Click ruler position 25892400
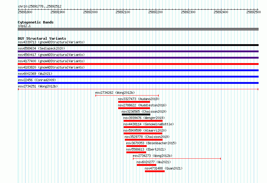Viewport: 267px width, 183px height. [221, 12]
